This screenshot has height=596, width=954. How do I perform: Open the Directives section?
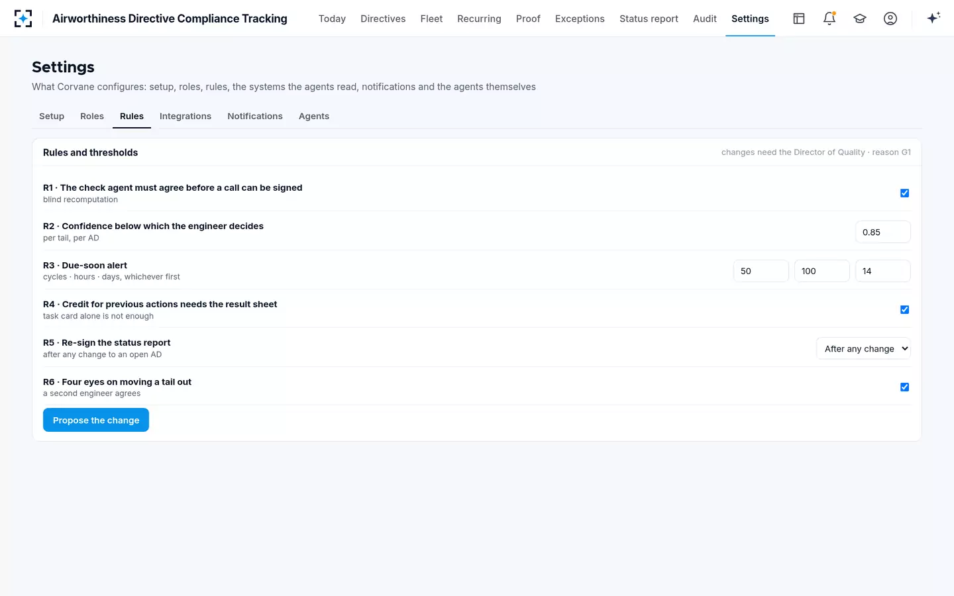(383, 19)
